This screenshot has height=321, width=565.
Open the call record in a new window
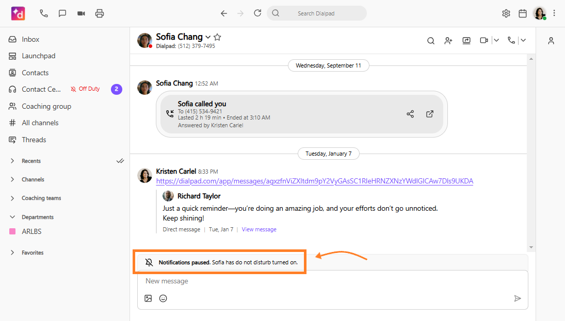coord(429,114)
